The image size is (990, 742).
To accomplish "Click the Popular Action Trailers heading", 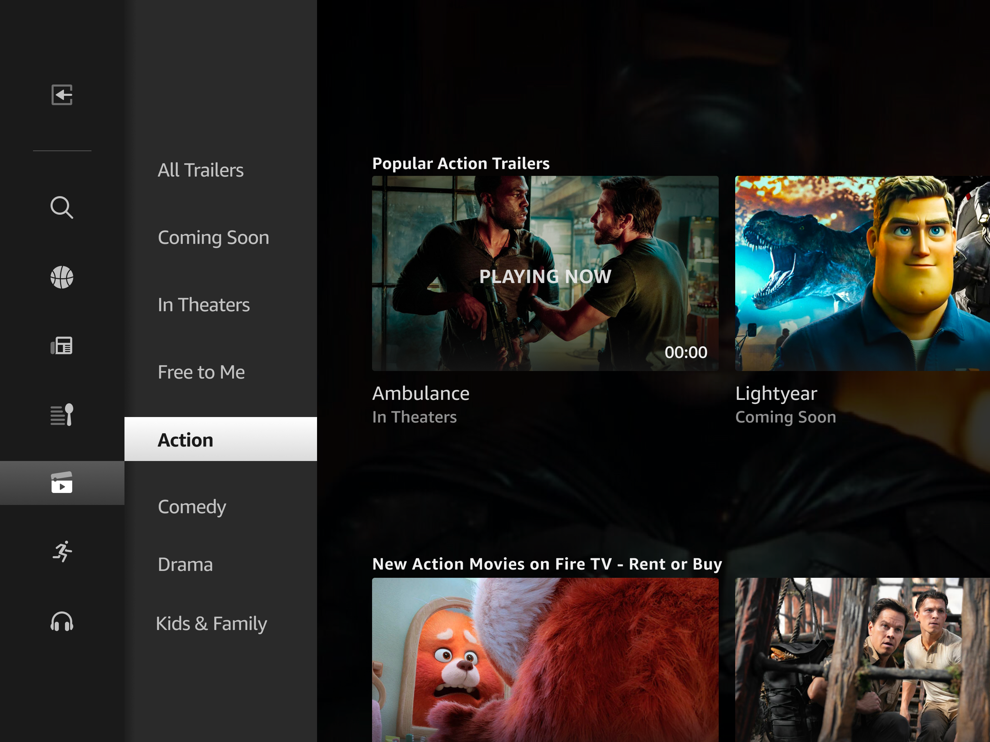I will click(461, 164).
